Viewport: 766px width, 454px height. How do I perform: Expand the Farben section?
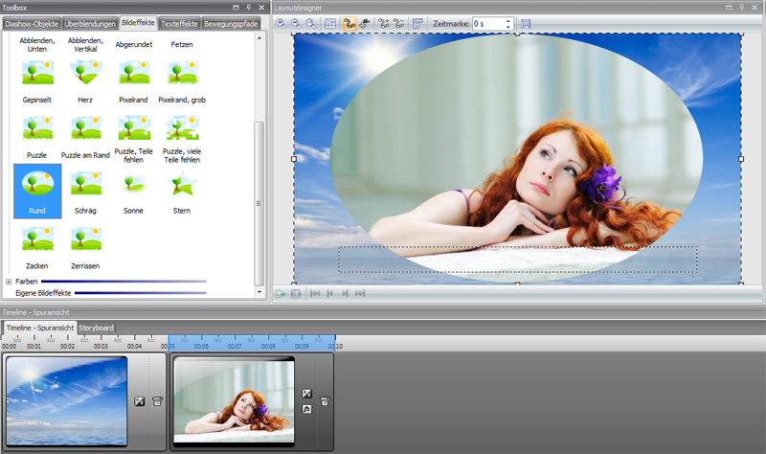click(x=9, y=281)
